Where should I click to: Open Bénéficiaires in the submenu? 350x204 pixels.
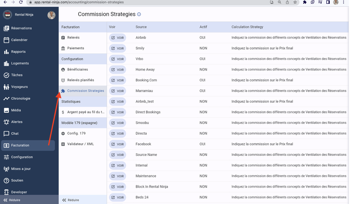click(82, 69)
